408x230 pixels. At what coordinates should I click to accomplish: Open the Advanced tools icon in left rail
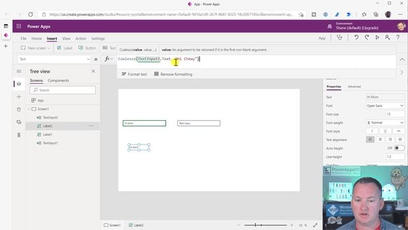(x=18, y=135)
